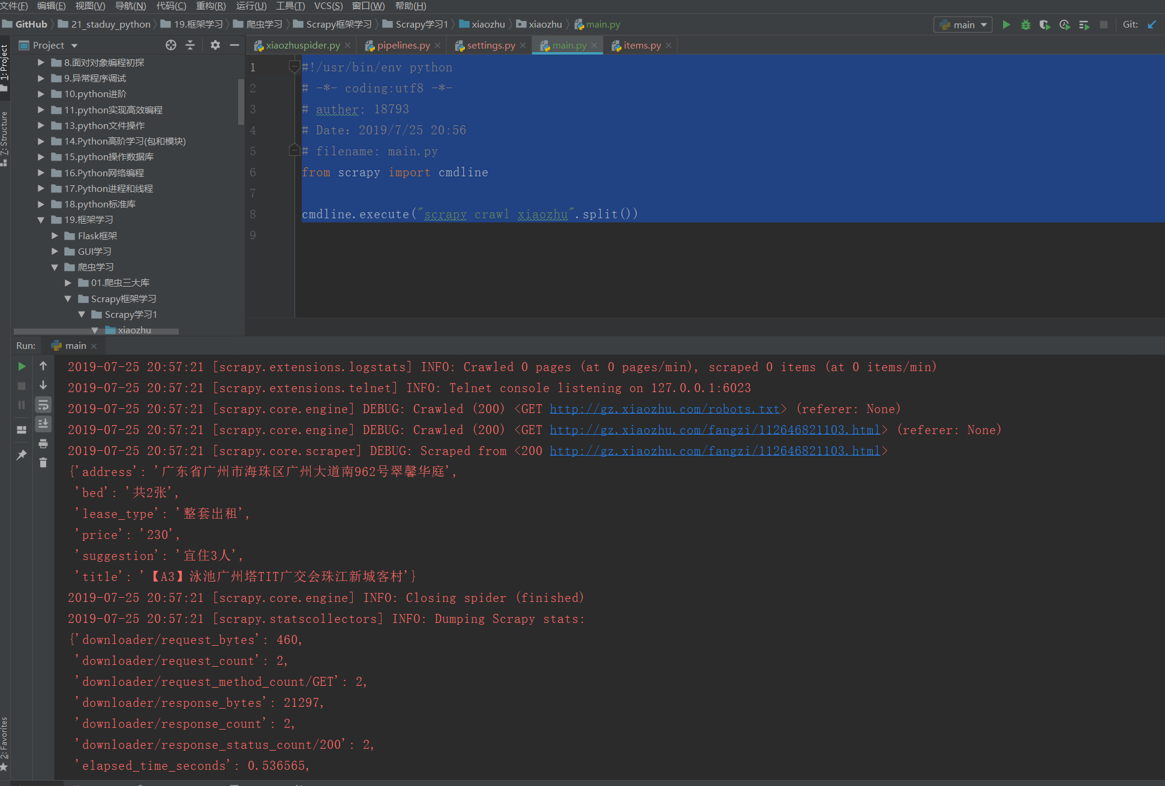
Task: Select the 14.Python高阶学习(包和模块) folder
Action: (125, 141)
